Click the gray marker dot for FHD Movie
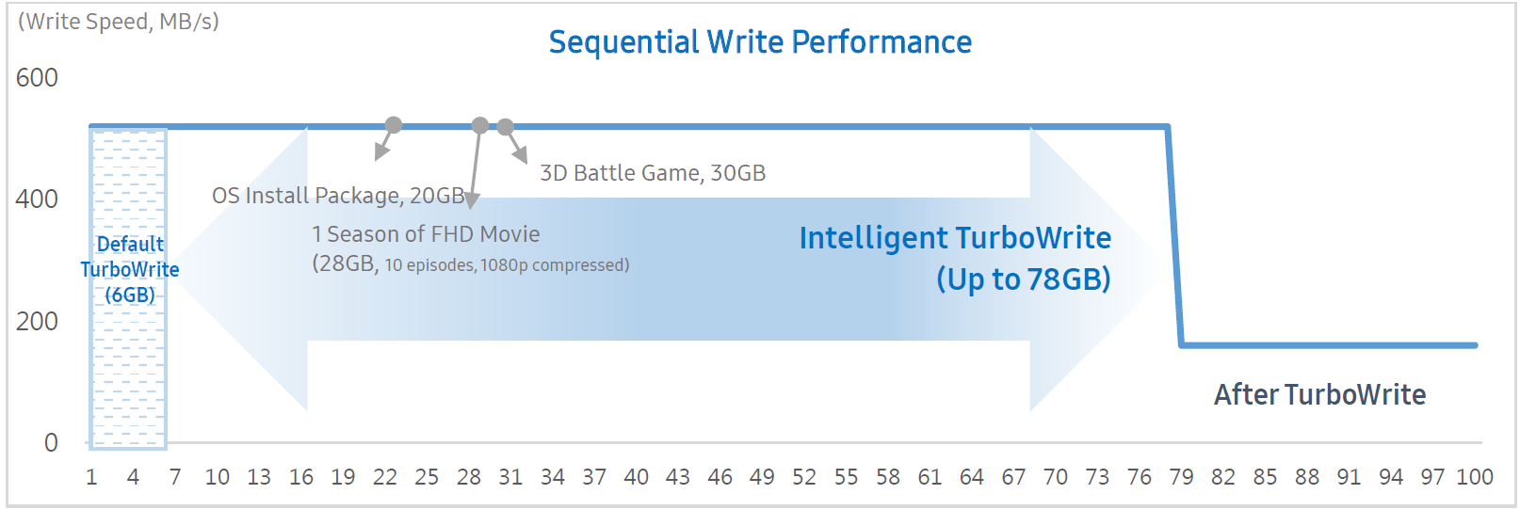 tap(480, 125)
